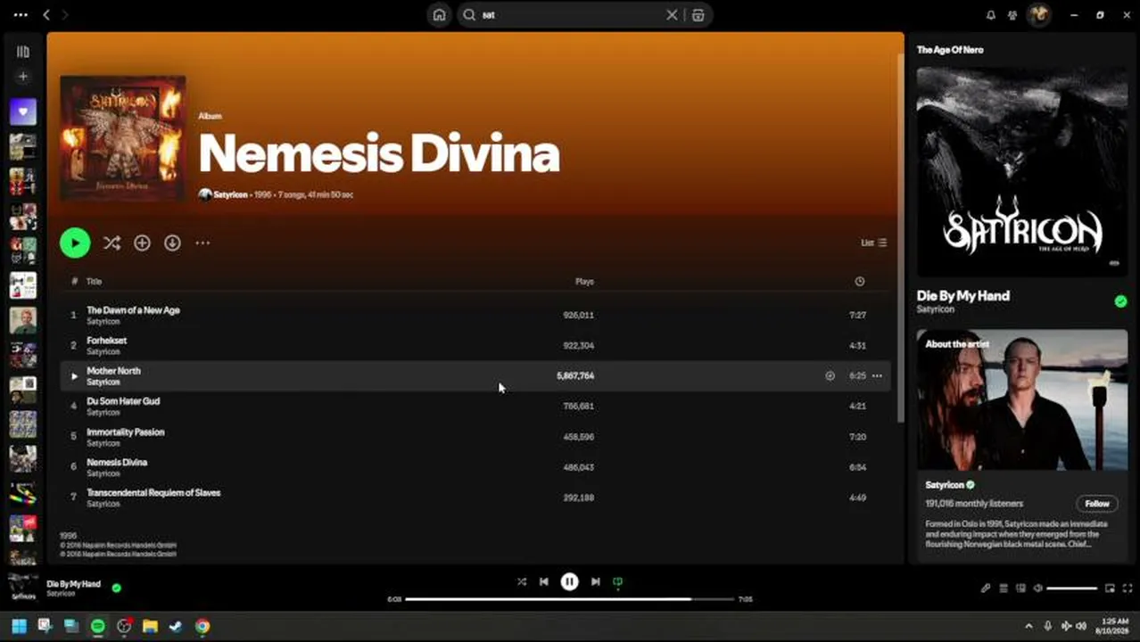Show lyrics with the microphone icon
The width and height of the screenshot is (1140, 642).
coord(986,588)
